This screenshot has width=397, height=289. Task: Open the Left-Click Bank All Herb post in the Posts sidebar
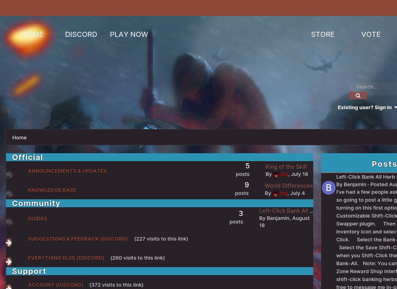click(366, 177)
